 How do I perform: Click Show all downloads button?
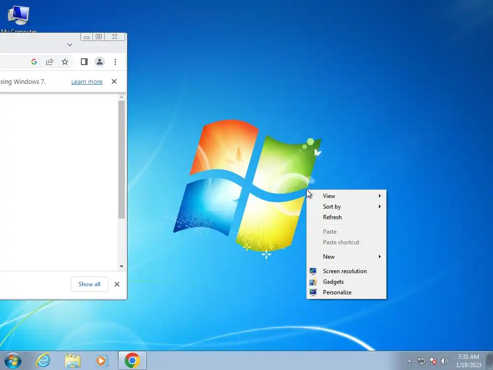click(x=90, y=284)
